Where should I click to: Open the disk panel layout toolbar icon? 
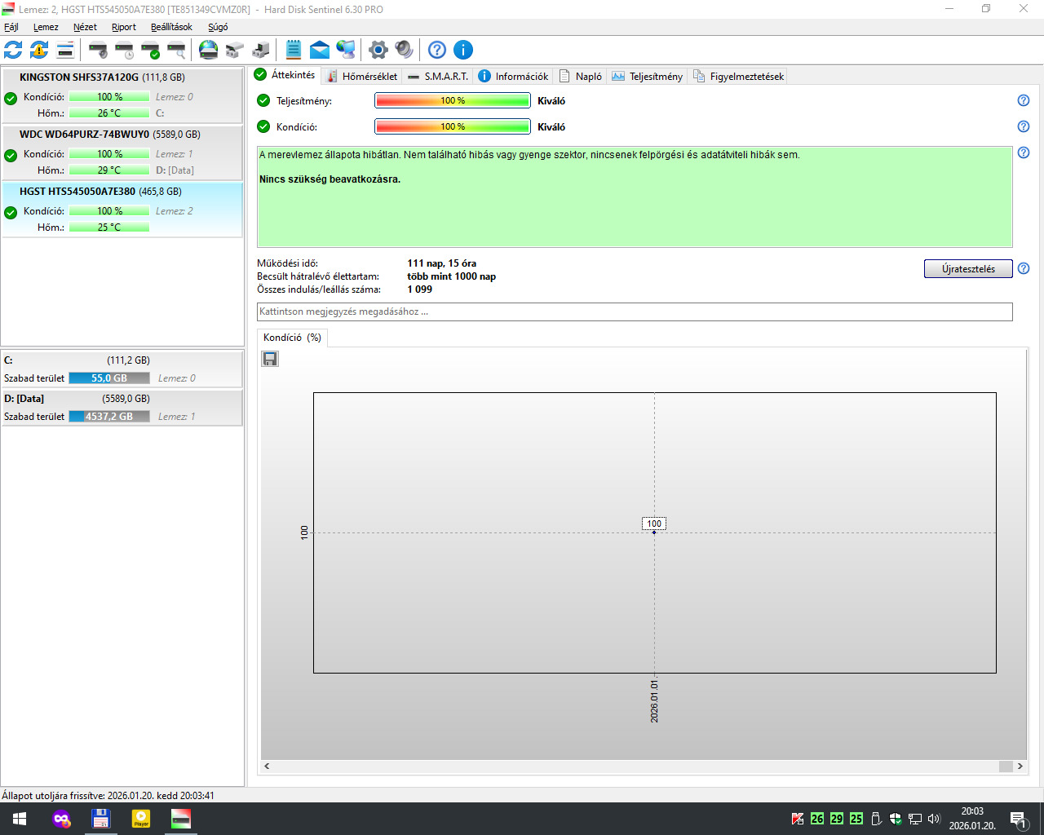click(65, 50)
